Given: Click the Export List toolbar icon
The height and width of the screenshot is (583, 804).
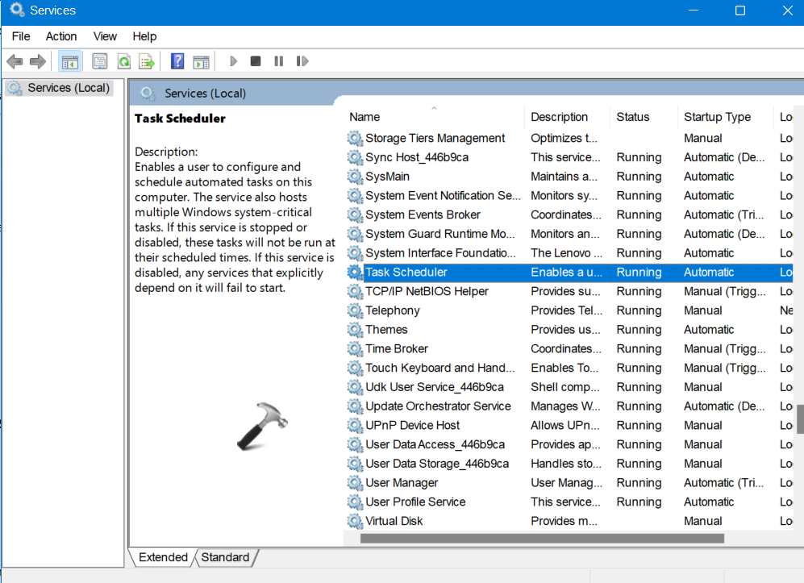Looking at the screenshot, I should click(146, 61).
